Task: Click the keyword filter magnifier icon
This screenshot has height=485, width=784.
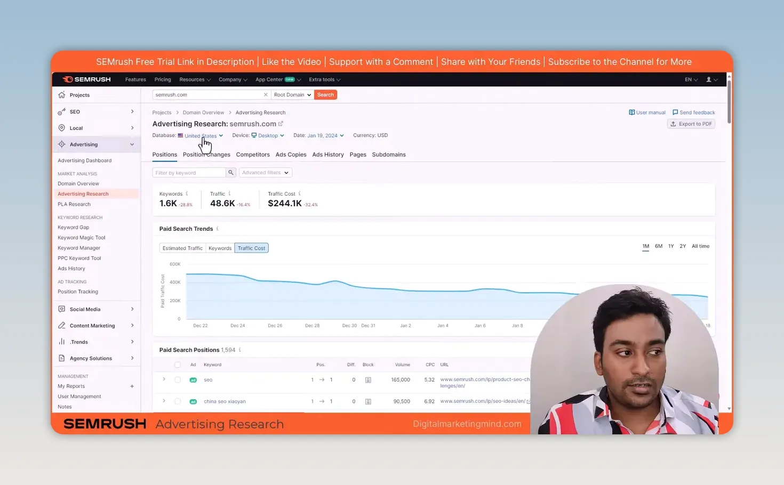Action: 231,173
